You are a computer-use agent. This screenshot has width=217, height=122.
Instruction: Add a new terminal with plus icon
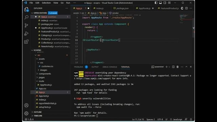pyautogui.click(x=166, y=67)
